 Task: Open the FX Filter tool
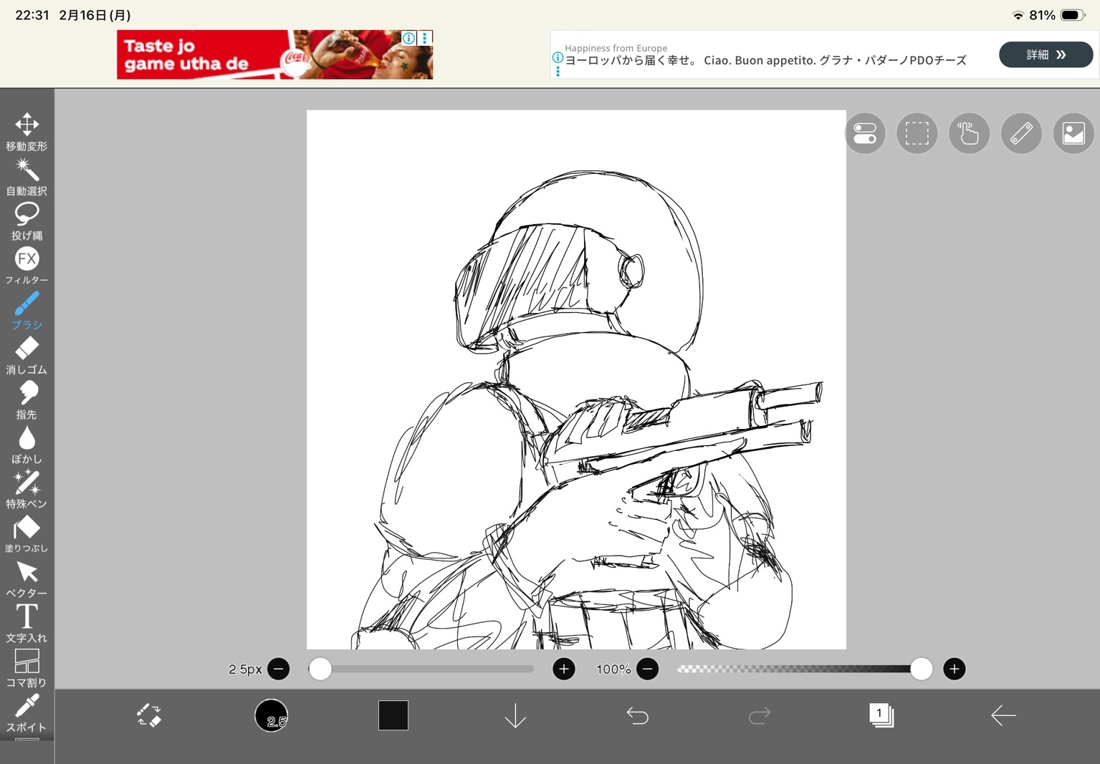click(27, 265)
